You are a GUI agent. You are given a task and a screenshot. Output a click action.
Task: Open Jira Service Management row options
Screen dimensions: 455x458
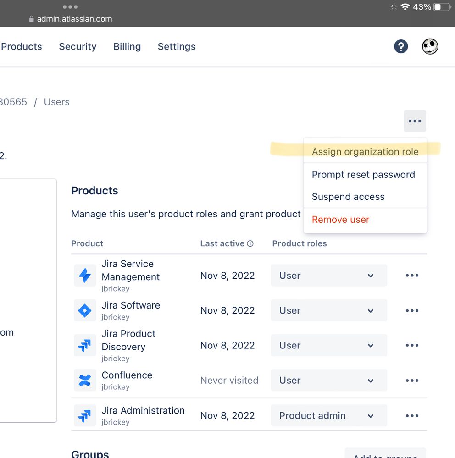click(x=412, y=276)
